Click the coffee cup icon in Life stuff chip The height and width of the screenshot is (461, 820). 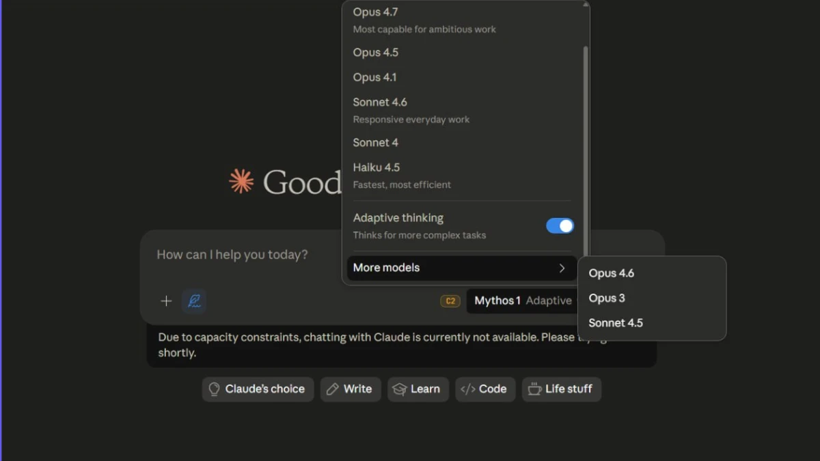pos(534,389)
